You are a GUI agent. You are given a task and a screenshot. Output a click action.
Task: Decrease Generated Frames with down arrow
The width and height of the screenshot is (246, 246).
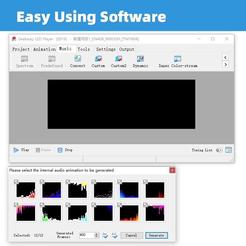click(x=97, y=236)
